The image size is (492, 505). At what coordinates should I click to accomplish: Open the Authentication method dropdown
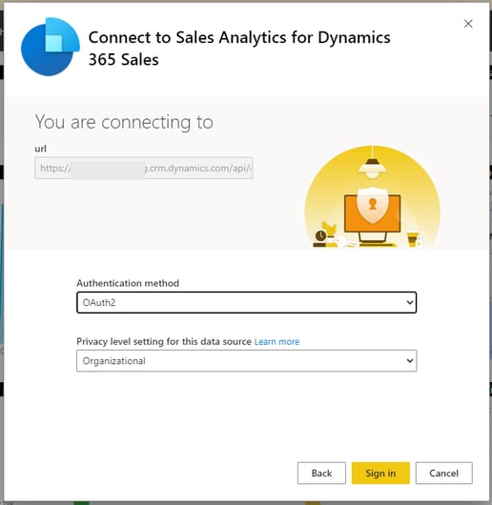click(x=247, y=302)
